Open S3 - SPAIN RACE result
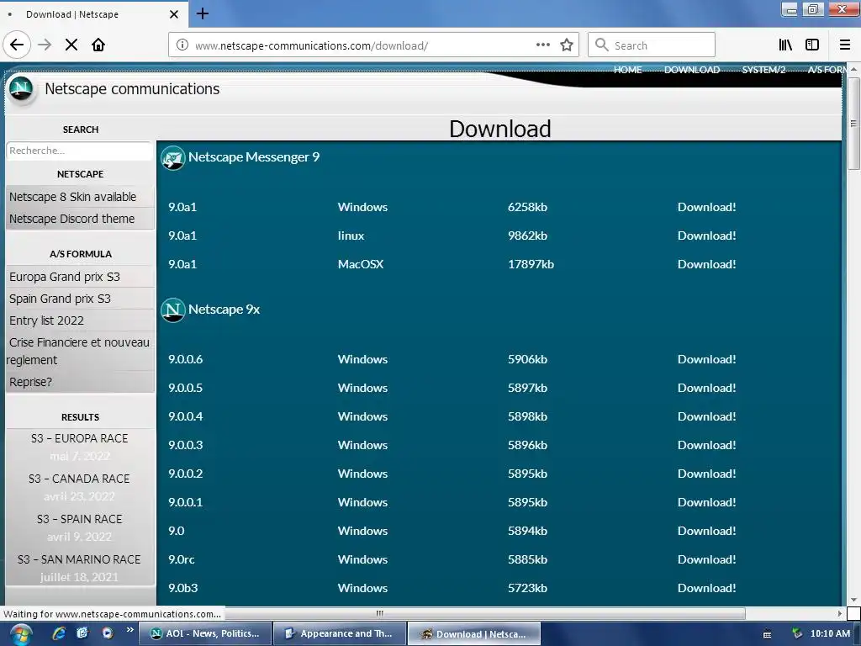Image resolution: width=861 pixels, height=646 pixels. coord(80,519)
